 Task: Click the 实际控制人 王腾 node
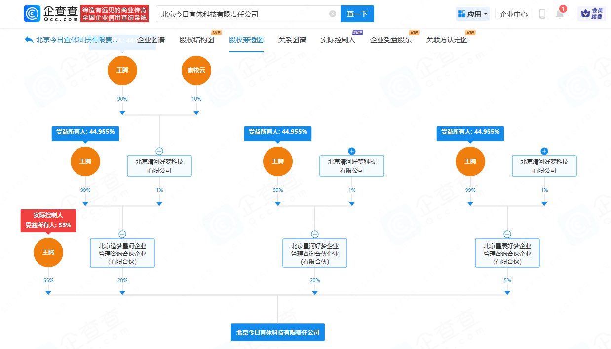click(48, 253)
